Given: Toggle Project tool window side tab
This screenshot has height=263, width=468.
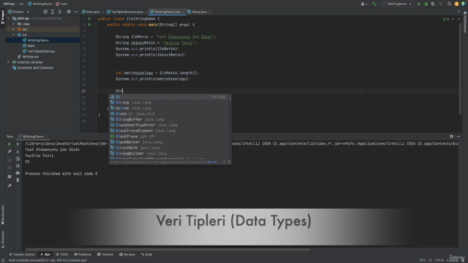Looking at the screenshot, I should coord(3,18).
